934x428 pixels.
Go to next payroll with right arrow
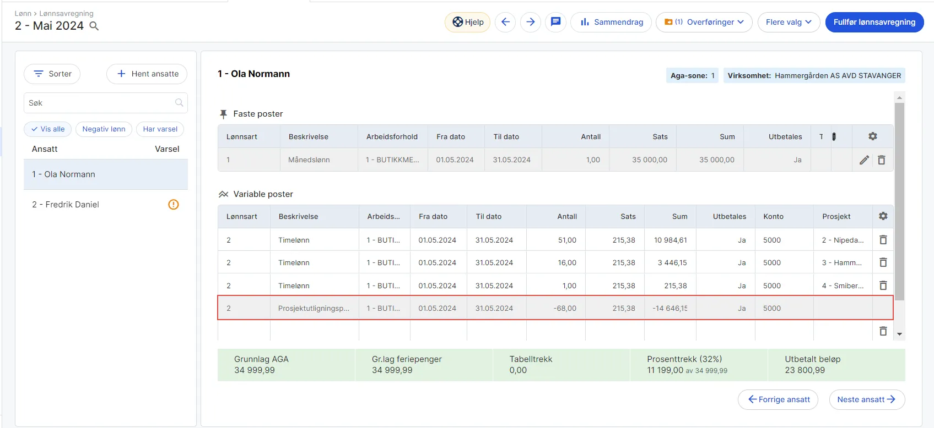click(x=530, y=22)
